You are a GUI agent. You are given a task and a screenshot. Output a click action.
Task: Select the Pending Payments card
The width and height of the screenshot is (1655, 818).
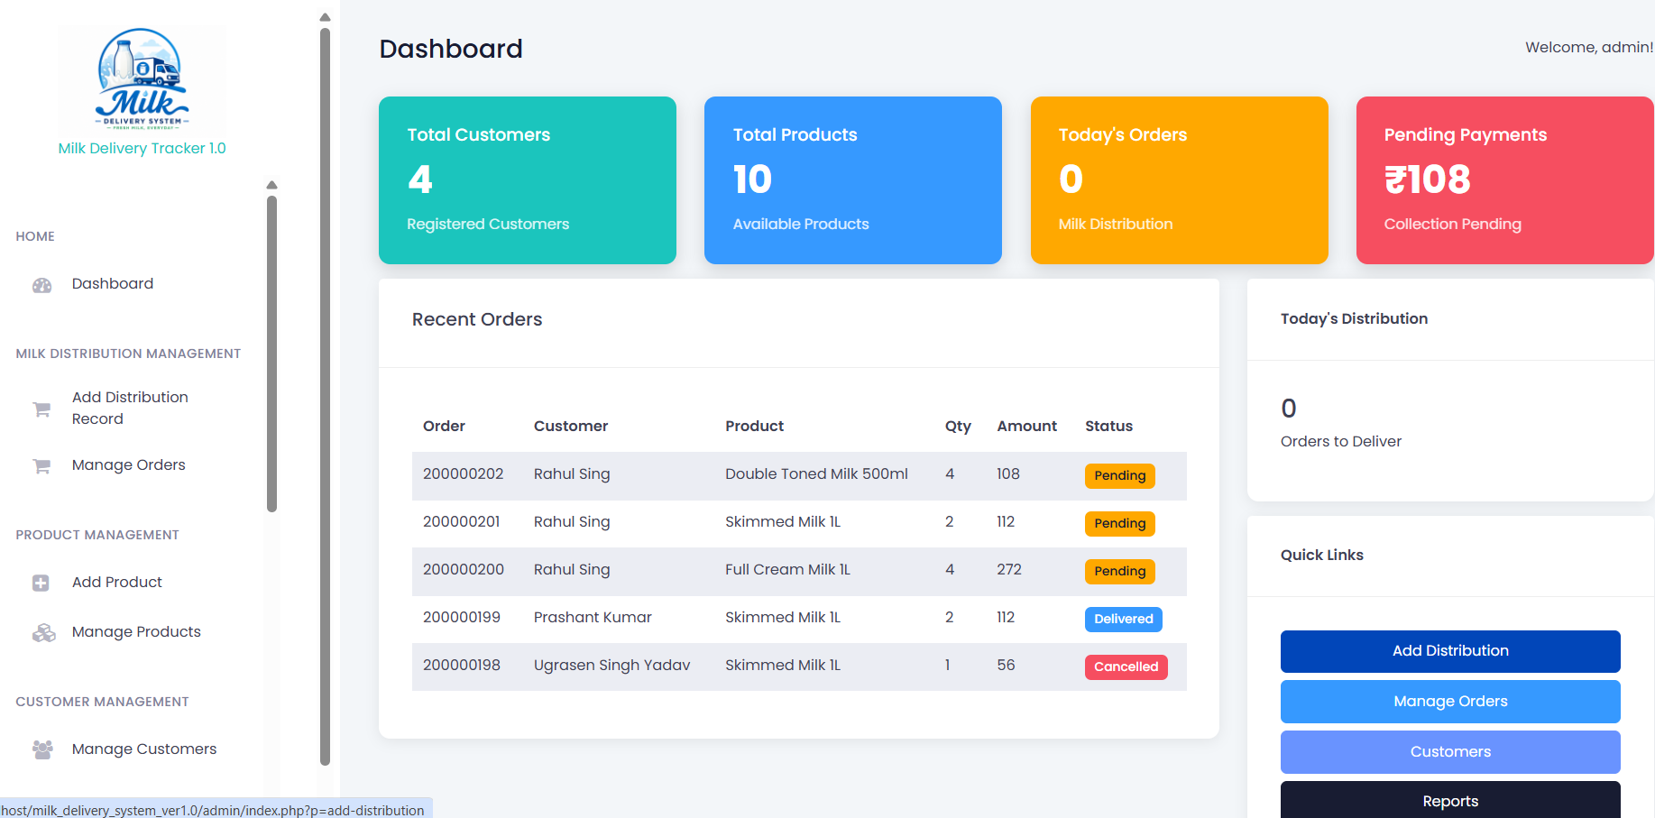pyautogui.click(x=1505, y=180)
